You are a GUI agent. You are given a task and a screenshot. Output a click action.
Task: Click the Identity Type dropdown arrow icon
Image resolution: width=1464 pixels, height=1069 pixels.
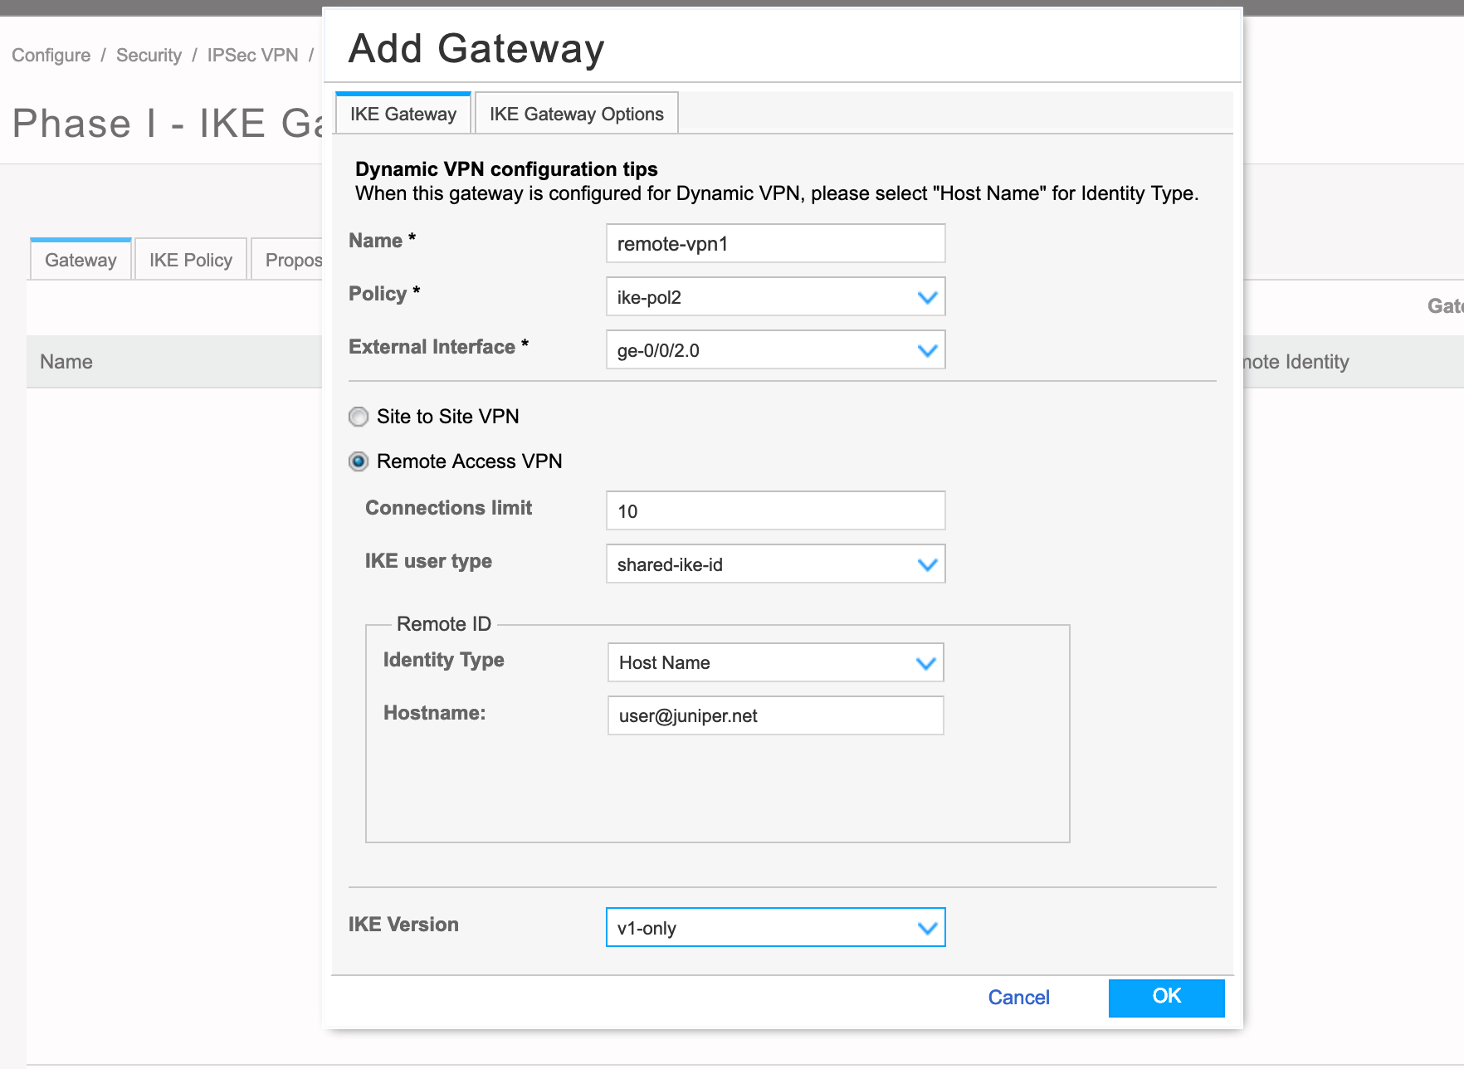pos(926,662)
